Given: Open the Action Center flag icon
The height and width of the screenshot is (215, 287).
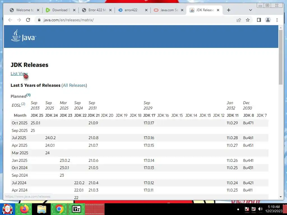Looking at the screenshot, I should [x=247, y=209].
